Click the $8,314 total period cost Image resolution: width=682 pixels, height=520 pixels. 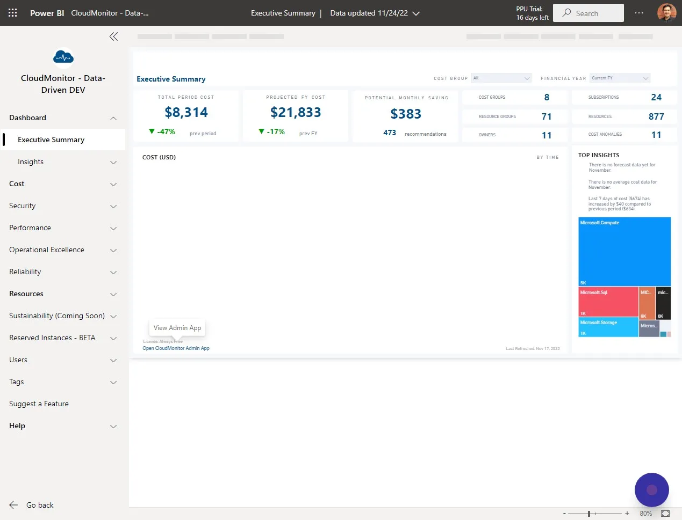[186, 112]
